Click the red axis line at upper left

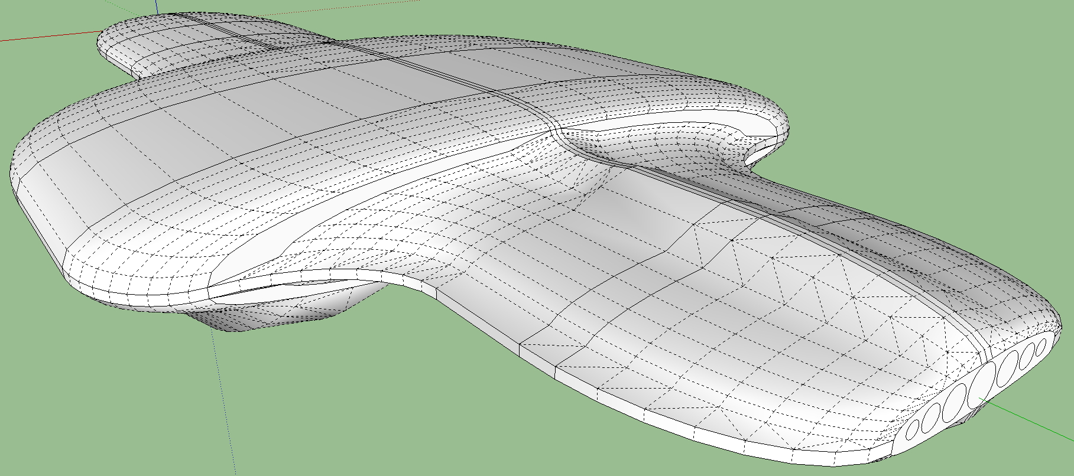pos(47,36)
